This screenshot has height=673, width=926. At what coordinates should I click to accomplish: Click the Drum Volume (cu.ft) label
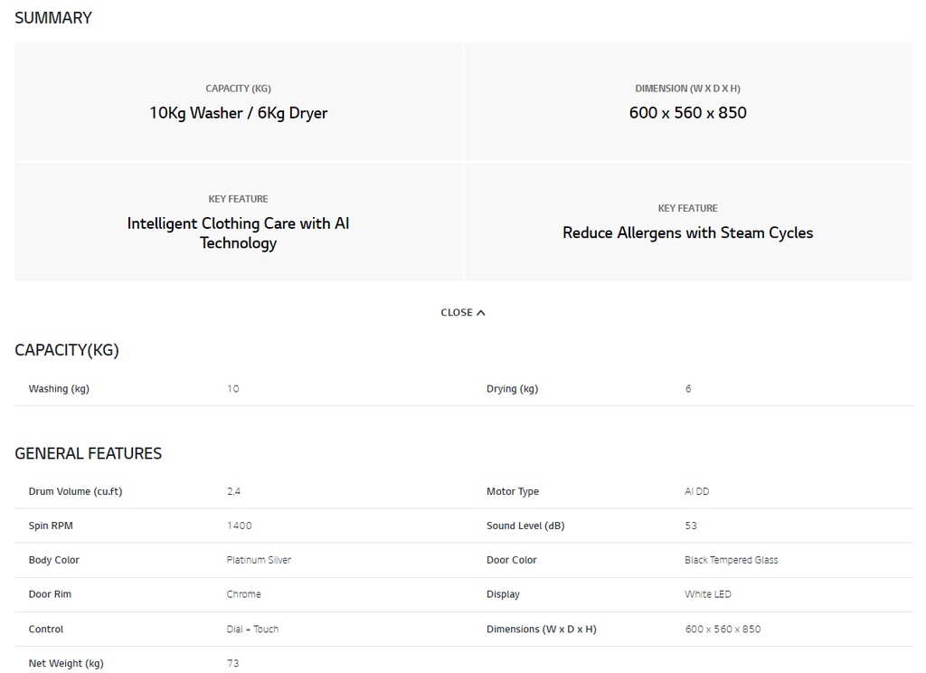pos(76,491)
